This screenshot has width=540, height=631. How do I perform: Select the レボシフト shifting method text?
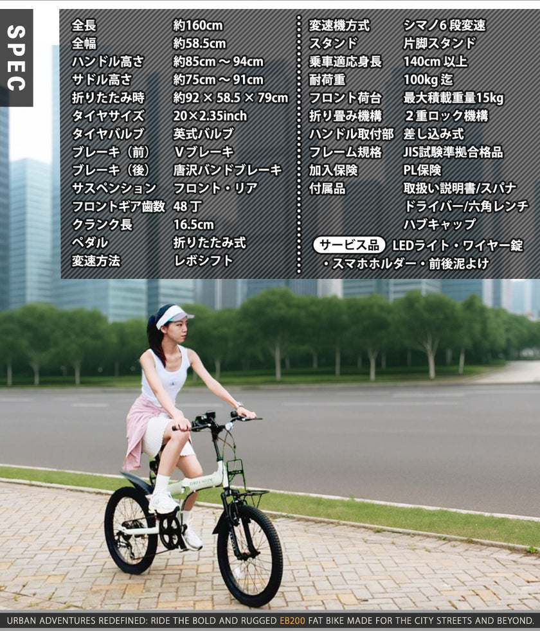203,261
